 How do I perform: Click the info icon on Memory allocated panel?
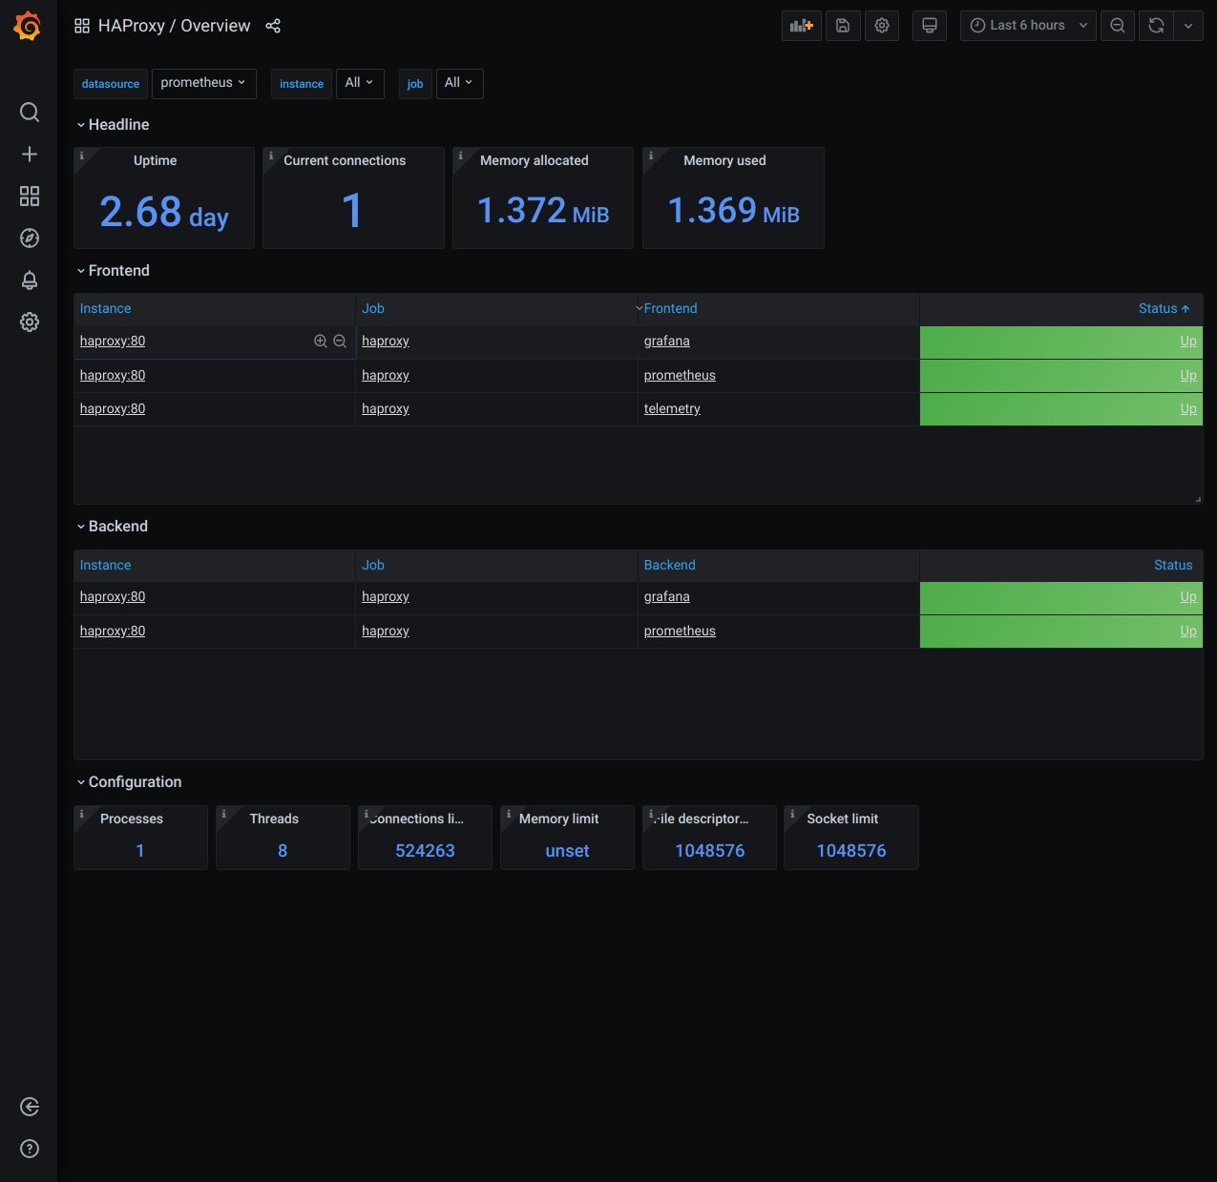460,156
